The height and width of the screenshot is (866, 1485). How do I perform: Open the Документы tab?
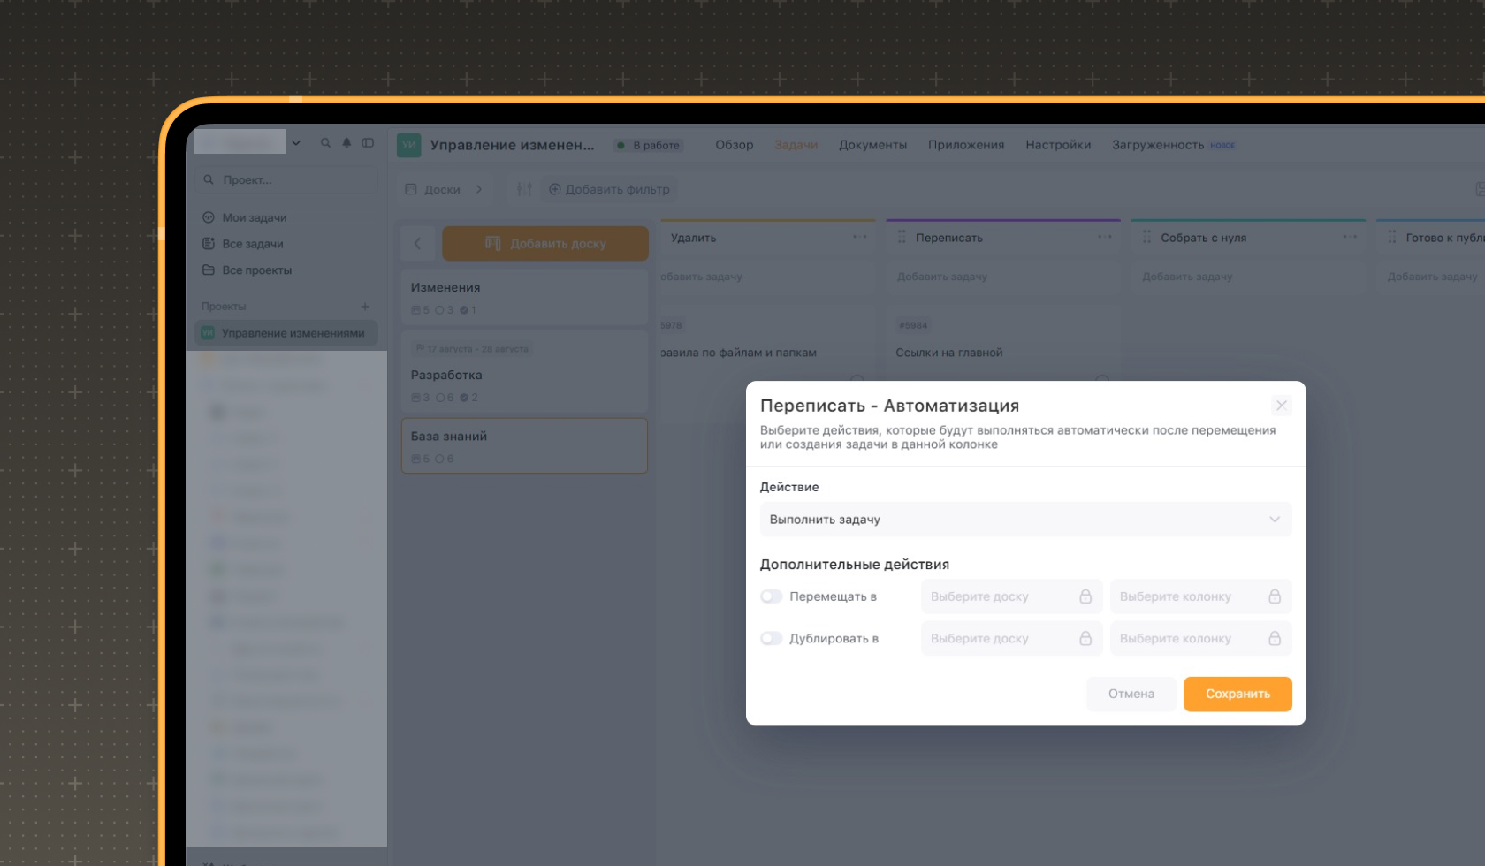click(873, 145)
